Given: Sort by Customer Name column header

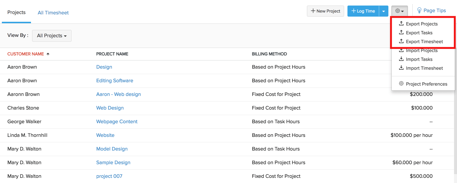Looking at the screenshot, I should point(25,54).
